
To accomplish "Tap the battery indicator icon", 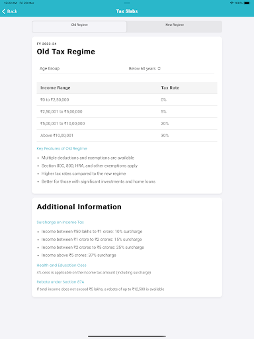I will coord(247,3).
